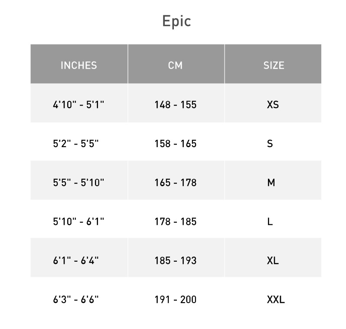Select the XL size cell
Viewport: 346px width, 329px height.
point(273,260)
